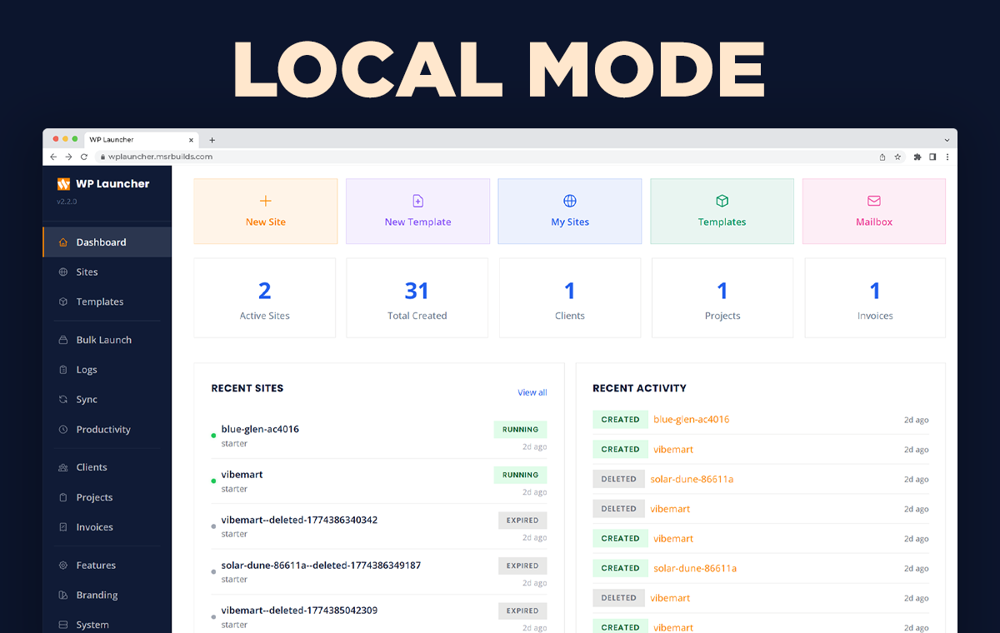
Task: Open the Clients menu item
Action: (107, 467)
